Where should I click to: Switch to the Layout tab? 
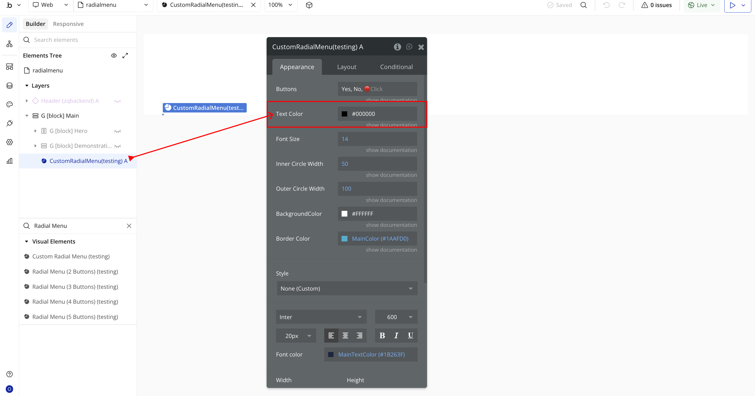[346, 67]
